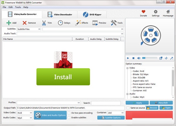This screenshot has height=126, width=176.
Task: Expand the Container AVI dropdown
Action: 116,113
